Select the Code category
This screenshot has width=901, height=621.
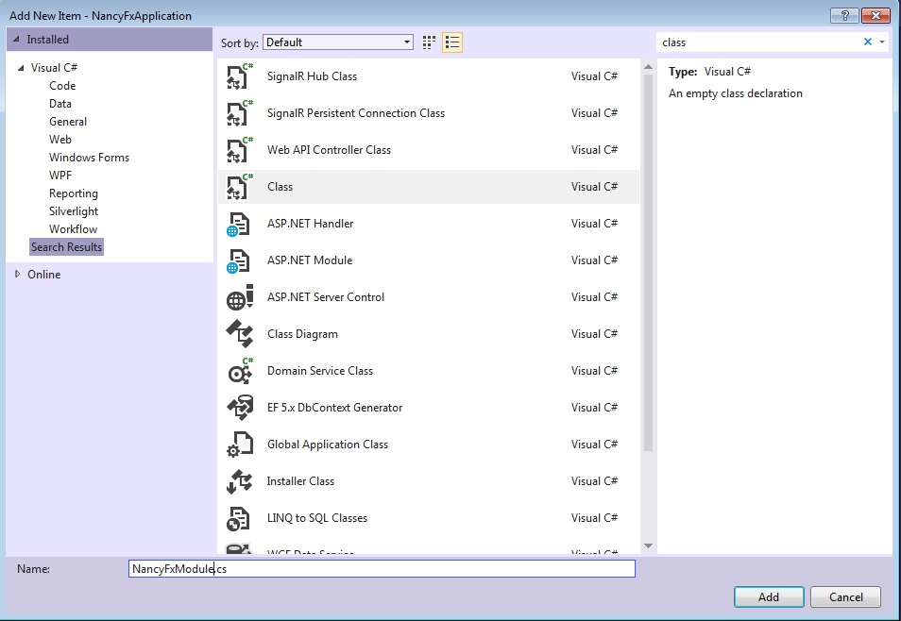click(x=62, y=86)
